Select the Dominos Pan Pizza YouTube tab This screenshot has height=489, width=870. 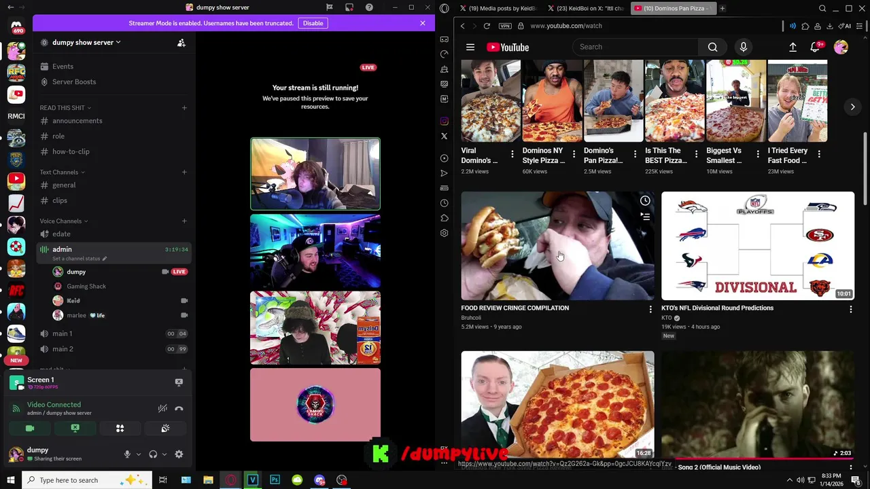[x=672, y=8]
